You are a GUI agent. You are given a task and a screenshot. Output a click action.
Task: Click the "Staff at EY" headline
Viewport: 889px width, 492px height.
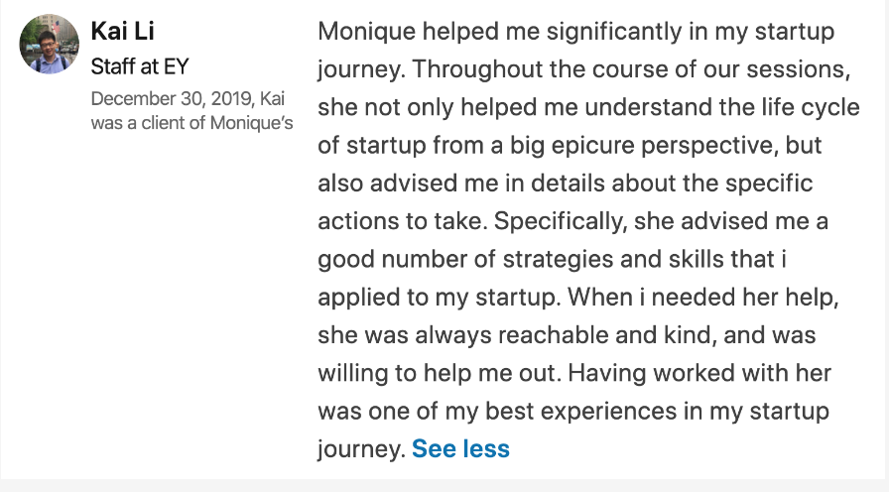[x=139, y=67]
